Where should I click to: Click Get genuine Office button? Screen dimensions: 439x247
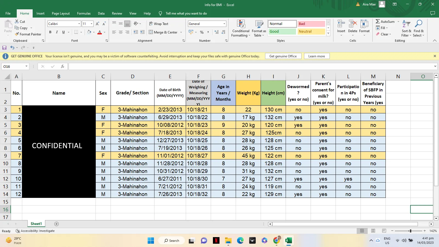tap(283, 56)
